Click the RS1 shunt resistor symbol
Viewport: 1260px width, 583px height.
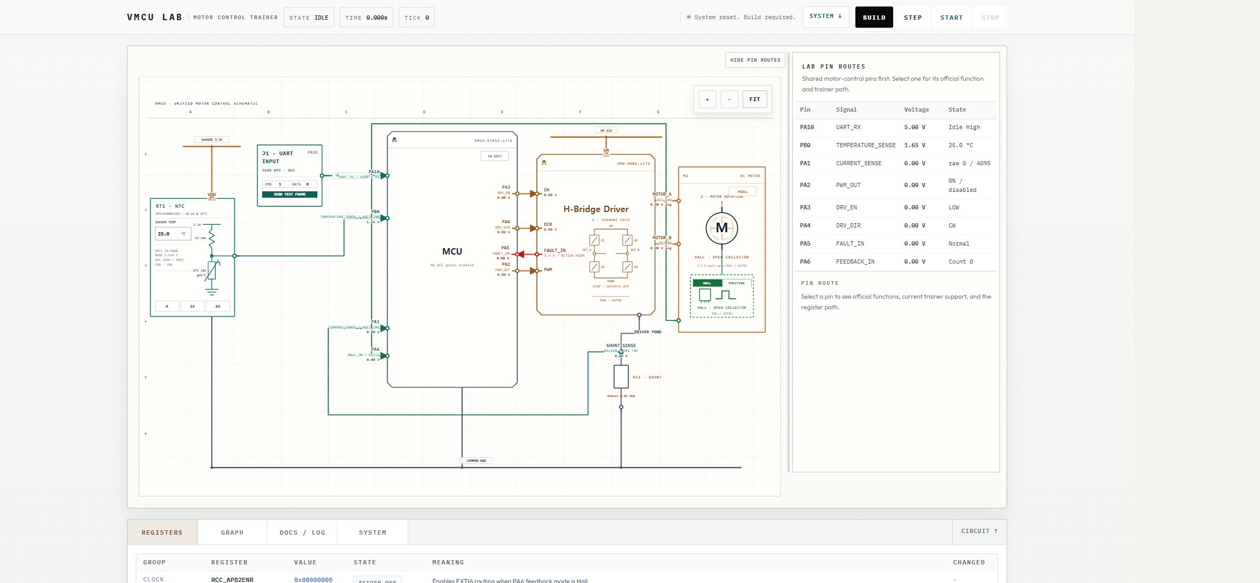coord(621,377)
